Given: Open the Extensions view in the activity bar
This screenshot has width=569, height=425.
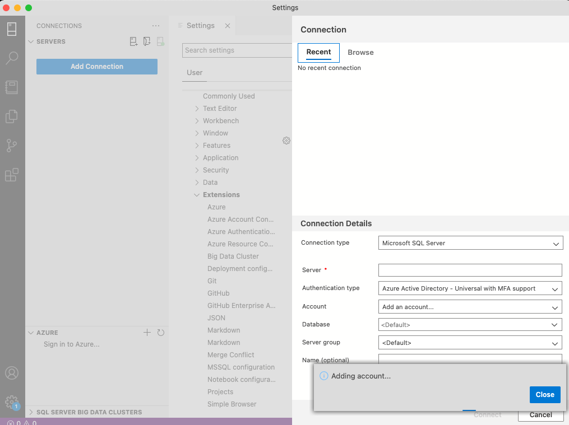Looking at the screenshot, I should click(x=12, y=175).
